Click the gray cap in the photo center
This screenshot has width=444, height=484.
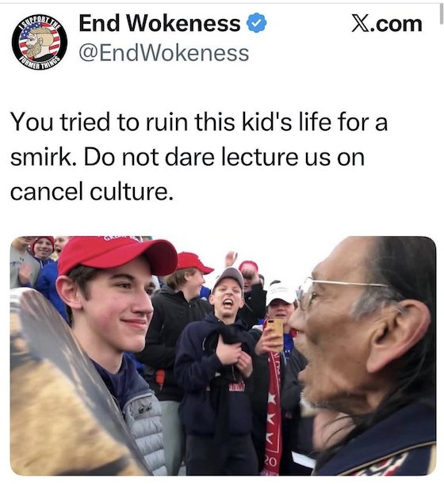[x=228, y=276]
